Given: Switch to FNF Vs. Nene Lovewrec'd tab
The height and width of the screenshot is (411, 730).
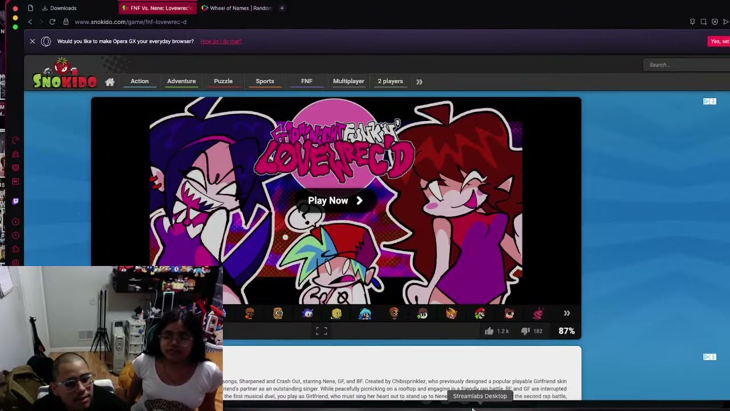Looking at the screenshot, I should (156, 8).
